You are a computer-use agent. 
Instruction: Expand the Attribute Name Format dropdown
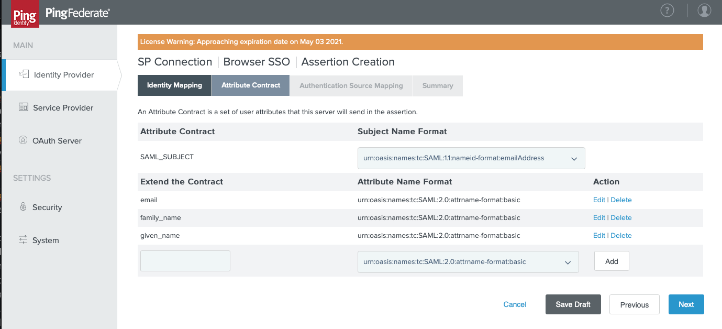point(468,261)
